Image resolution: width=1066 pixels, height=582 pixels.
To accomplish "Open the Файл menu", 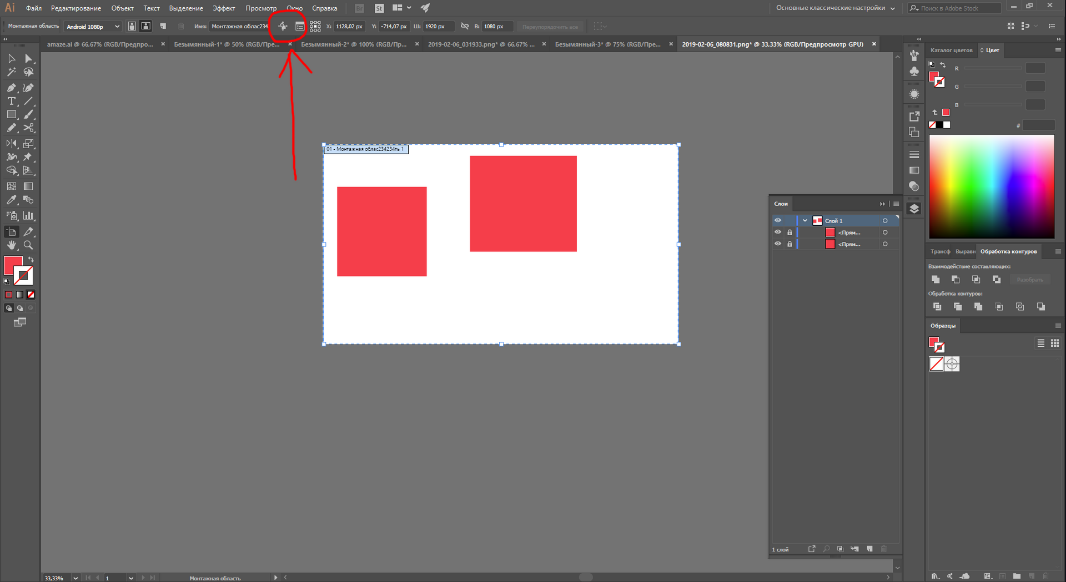I will coord(33,8).
